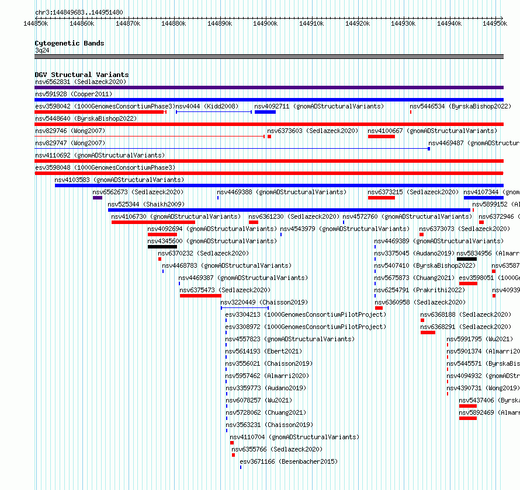Image resolution: width=520 pixels, height=490 pixels.
Task: Select esv3308972 1000GenomesConsortiumPilotProject label
Action: pos(306,327)
